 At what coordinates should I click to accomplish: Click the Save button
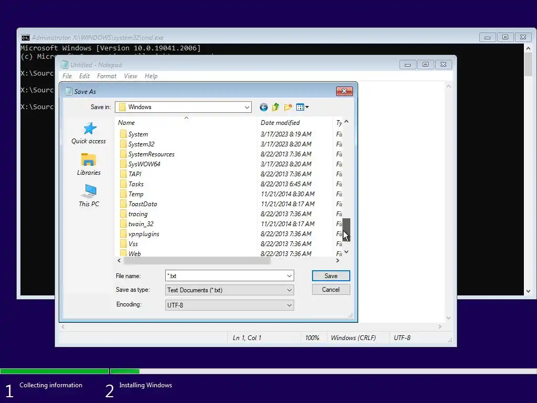[x=331, y=276]
